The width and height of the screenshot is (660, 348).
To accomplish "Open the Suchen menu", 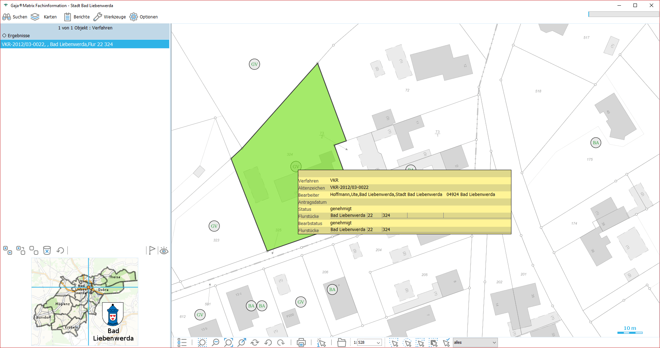I will [15, 17].
